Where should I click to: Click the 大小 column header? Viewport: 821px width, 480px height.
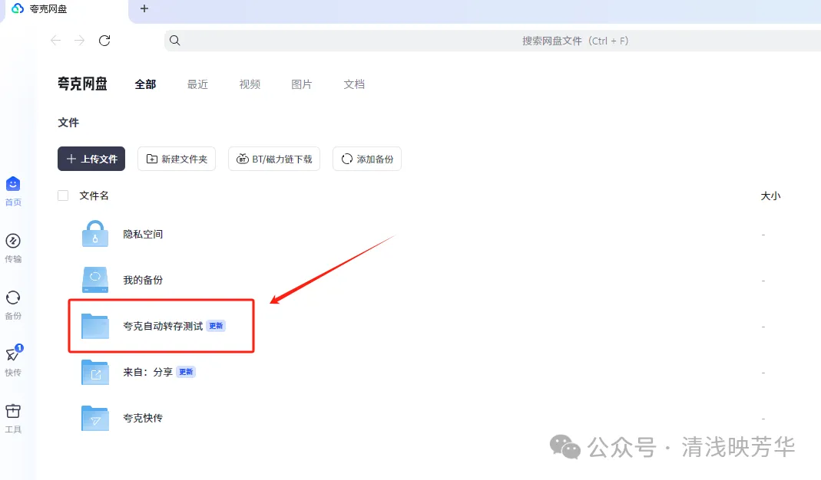[770, 196]
